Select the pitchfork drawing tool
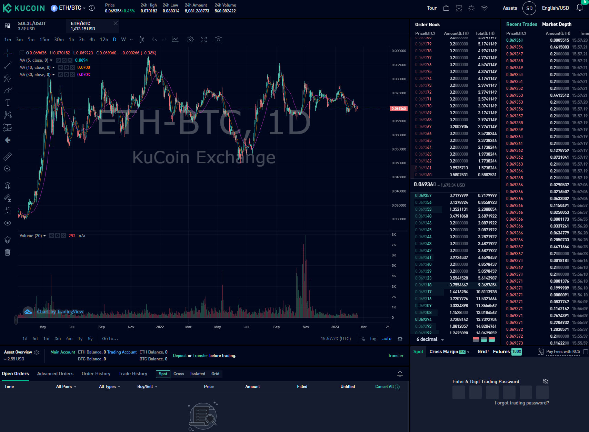This screenshot has height=432, width=589. pos(8,78)
